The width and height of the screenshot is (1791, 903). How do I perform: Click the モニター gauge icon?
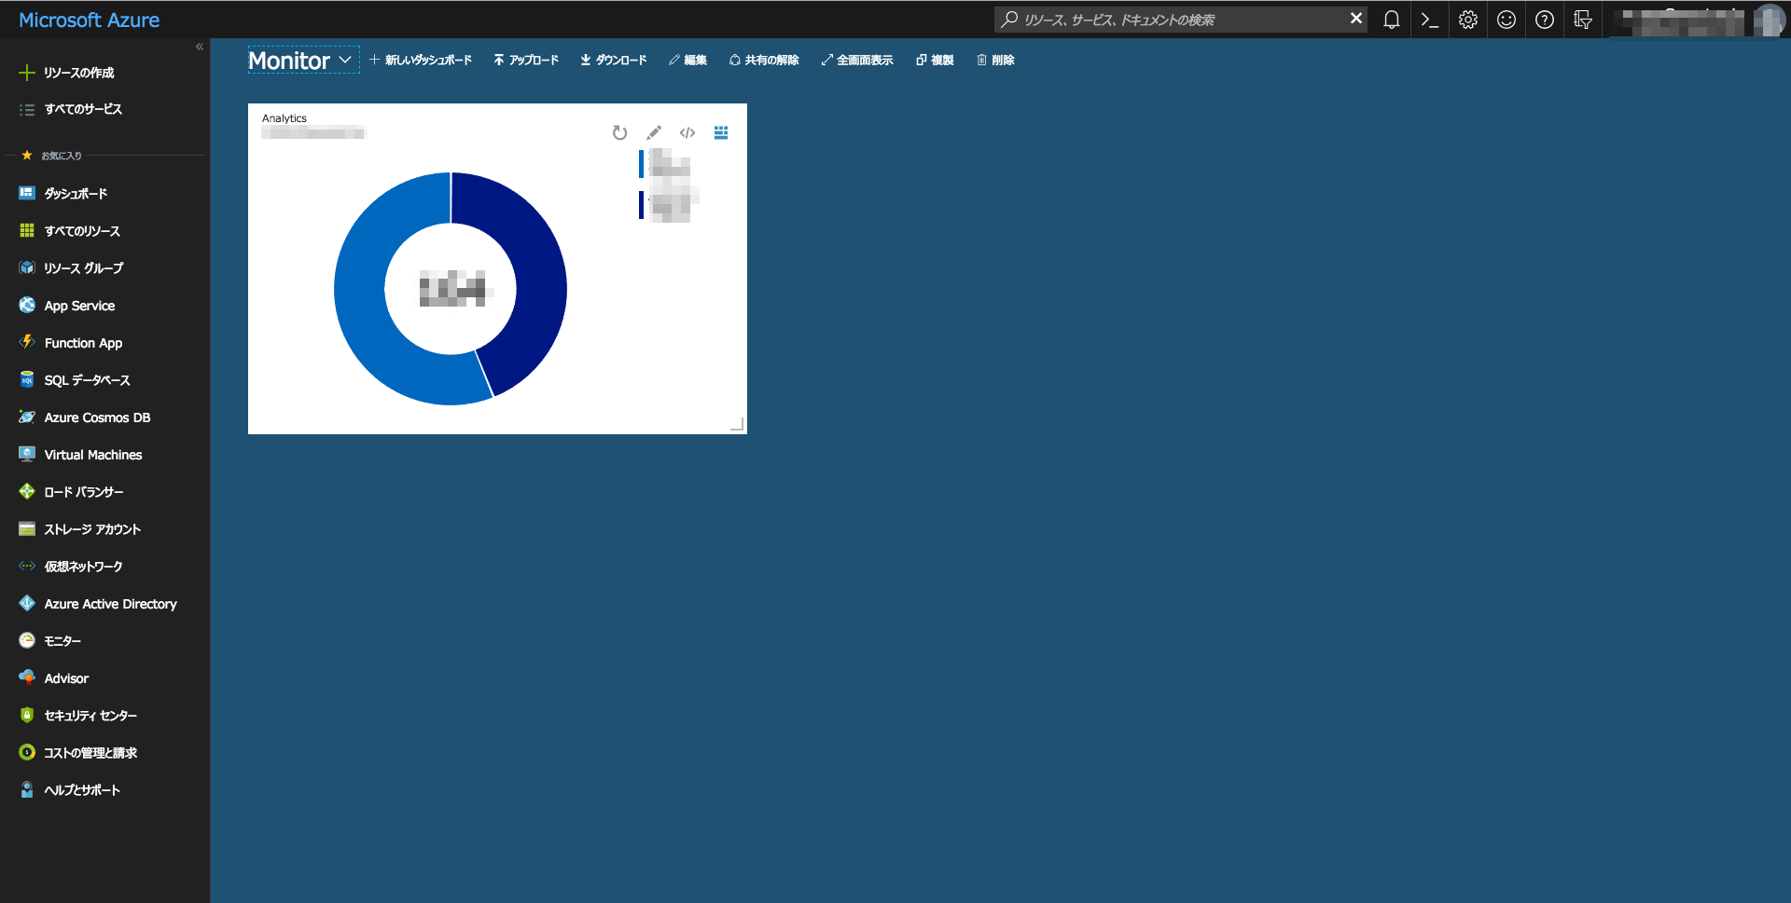pyautogui.click(x=27, y=640)
